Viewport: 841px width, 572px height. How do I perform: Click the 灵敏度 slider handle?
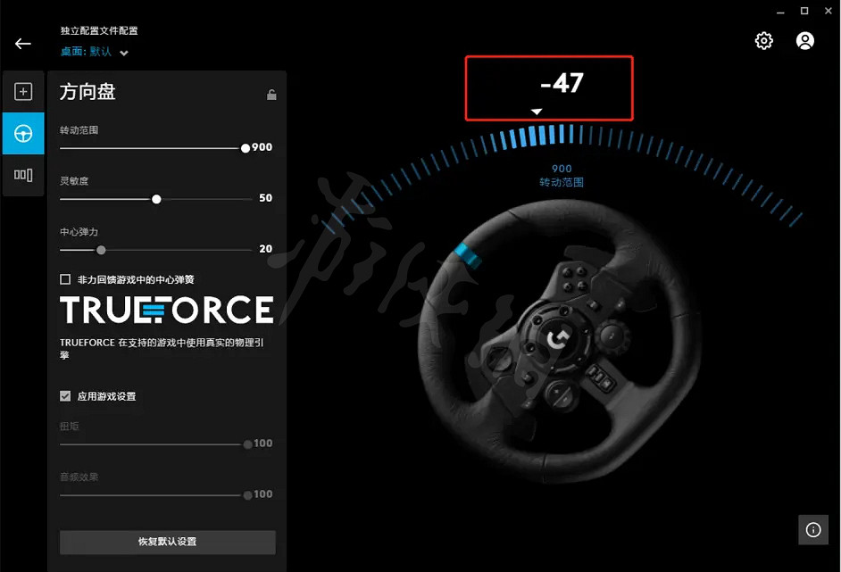(156, 199)
